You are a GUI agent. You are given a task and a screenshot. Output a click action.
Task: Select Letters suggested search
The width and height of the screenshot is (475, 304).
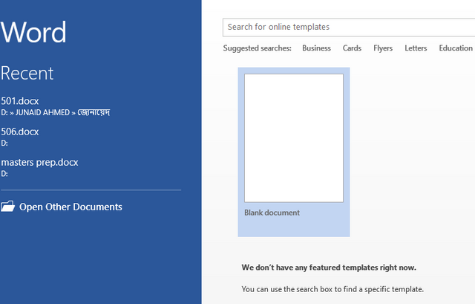click(x=416, y=48)
